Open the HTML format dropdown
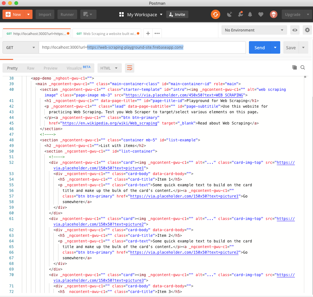313x297 pixels. [109, 68]
